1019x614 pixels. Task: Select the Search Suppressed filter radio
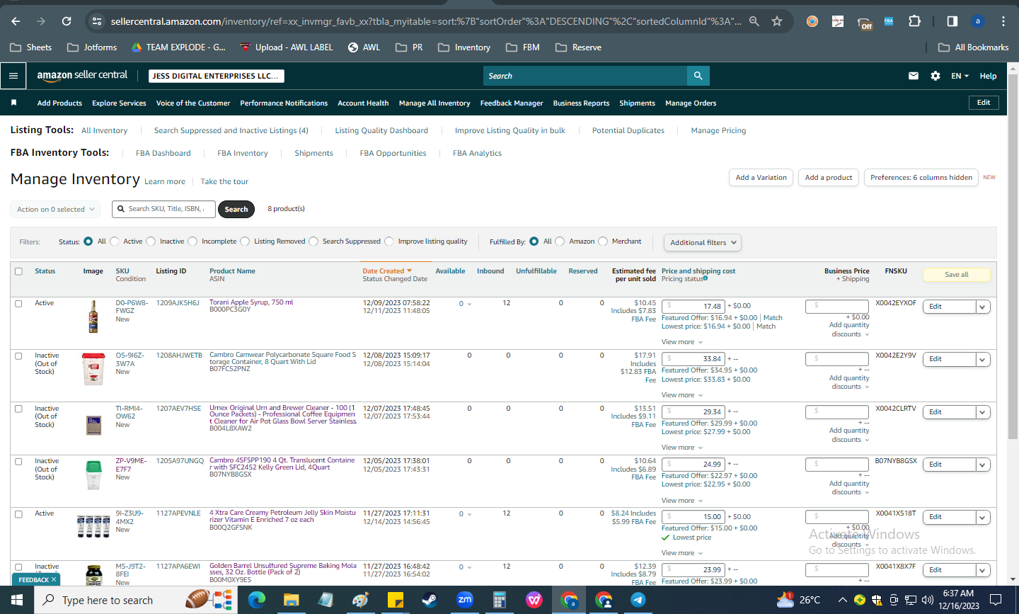313,241
